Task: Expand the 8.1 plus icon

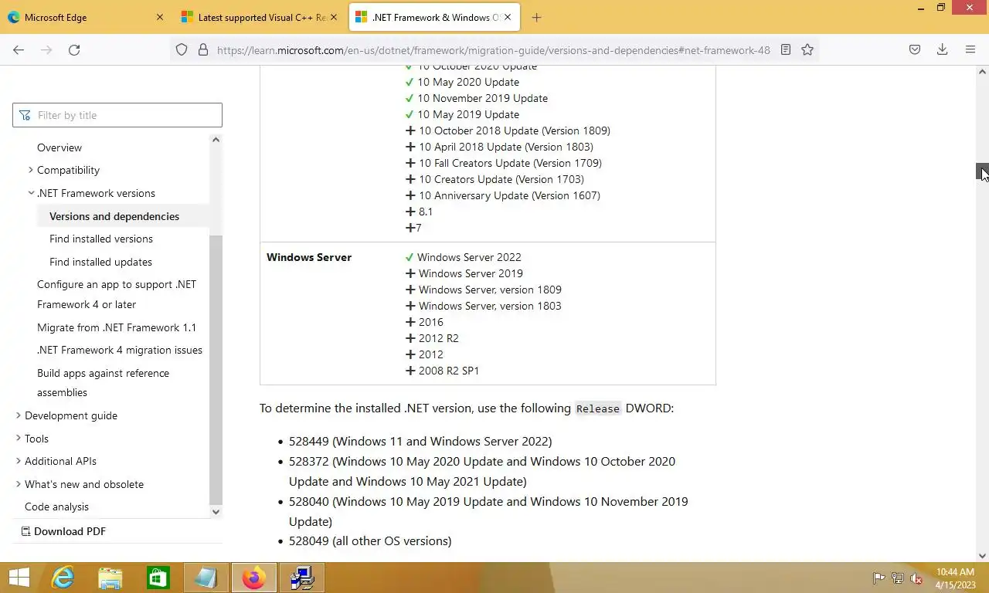Action: click(410, 212)
